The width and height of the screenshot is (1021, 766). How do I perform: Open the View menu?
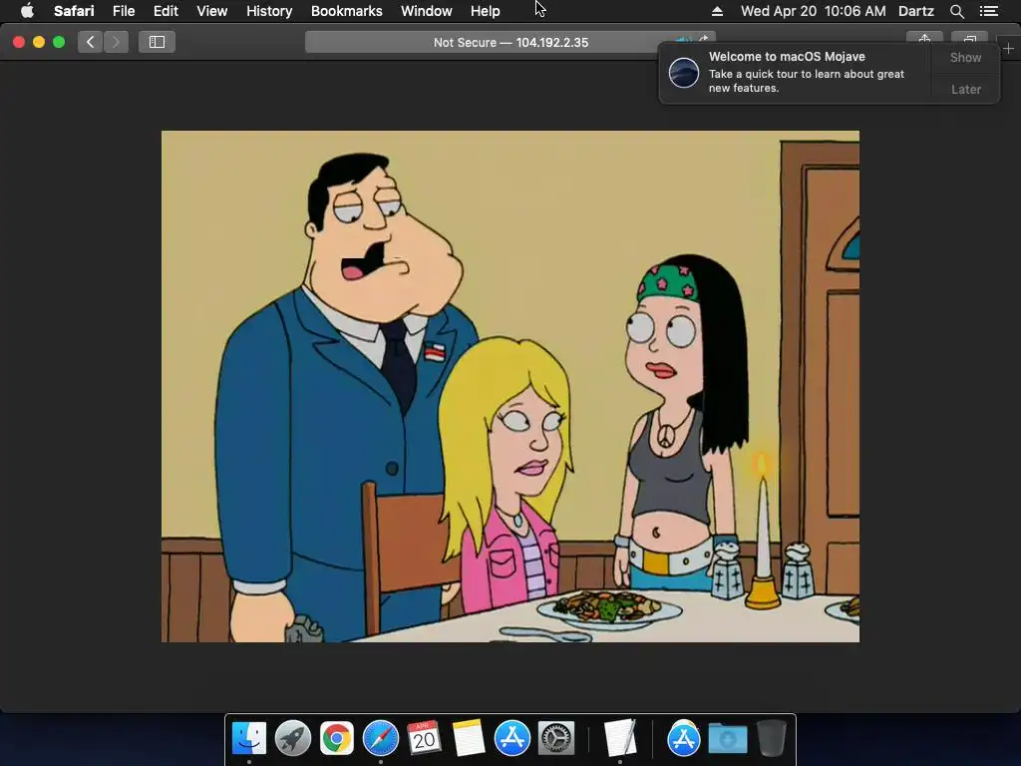(211, 11)
